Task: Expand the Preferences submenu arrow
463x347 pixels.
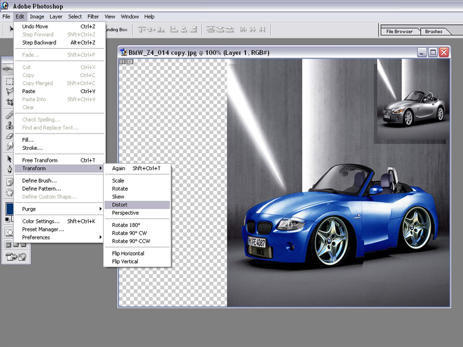Action: click(x=100, y=237)
